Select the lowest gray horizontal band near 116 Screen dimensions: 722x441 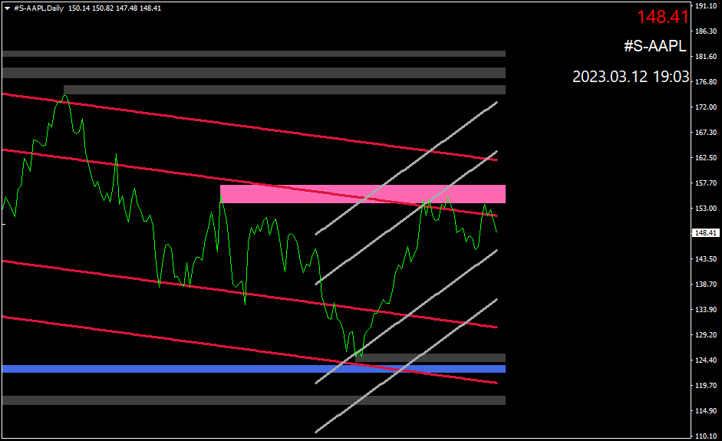[254, 400]
